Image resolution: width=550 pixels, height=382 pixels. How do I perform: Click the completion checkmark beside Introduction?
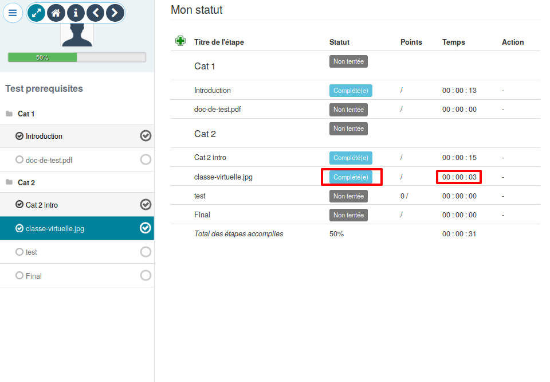(146, 136)
